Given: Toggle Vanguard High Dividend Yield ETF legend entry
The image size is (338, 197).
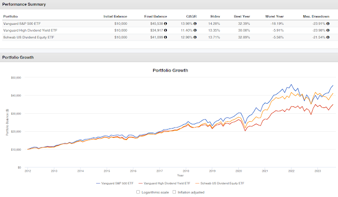Looking at the screenshot, I should point(164,183).
